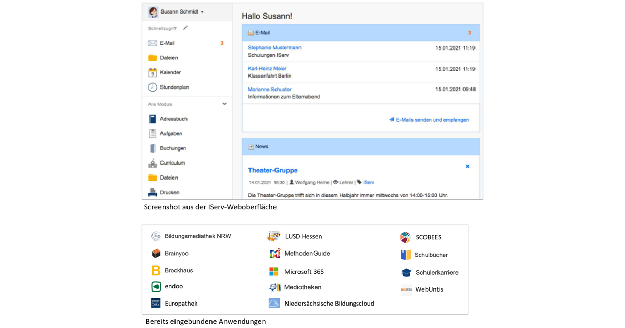Click the MethodenGuide icon
The height and width of the screenshot is (328, 625).
click(274, 254)
